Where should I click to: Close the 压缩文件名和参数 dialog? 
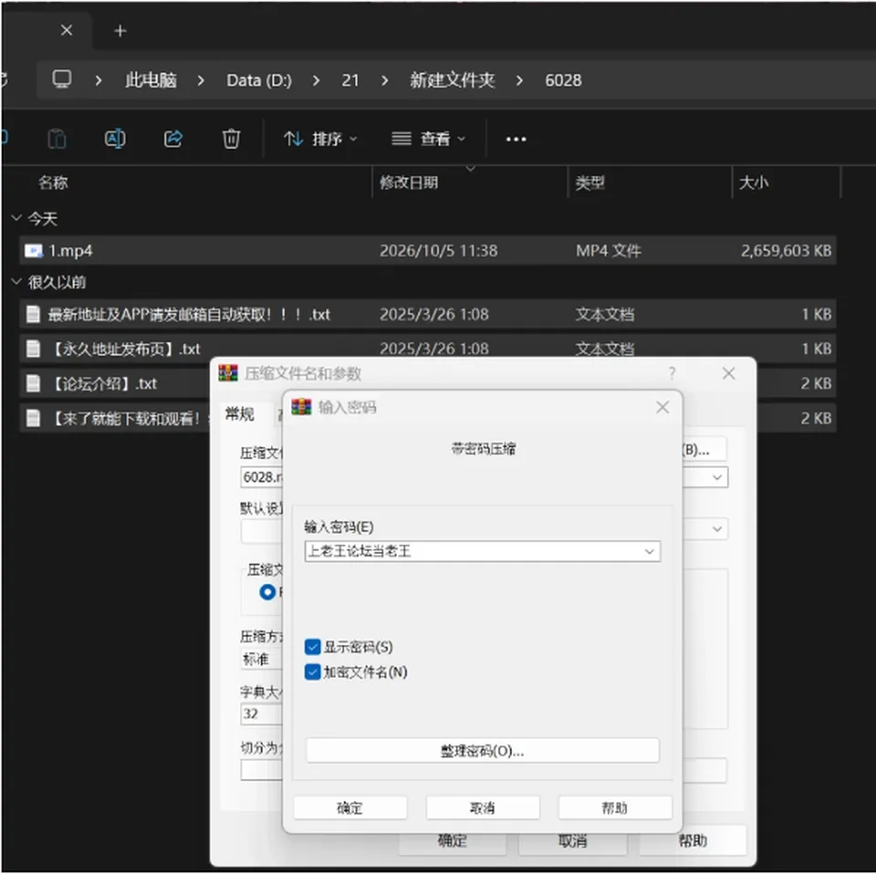(728, 373)
